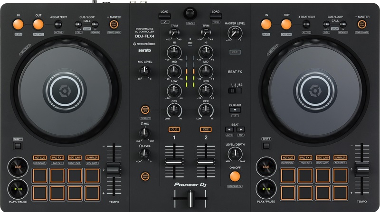380x212 pixels.
Task: Click the LEVEL/DEPTH knob
Action: [x=235, y=154]
